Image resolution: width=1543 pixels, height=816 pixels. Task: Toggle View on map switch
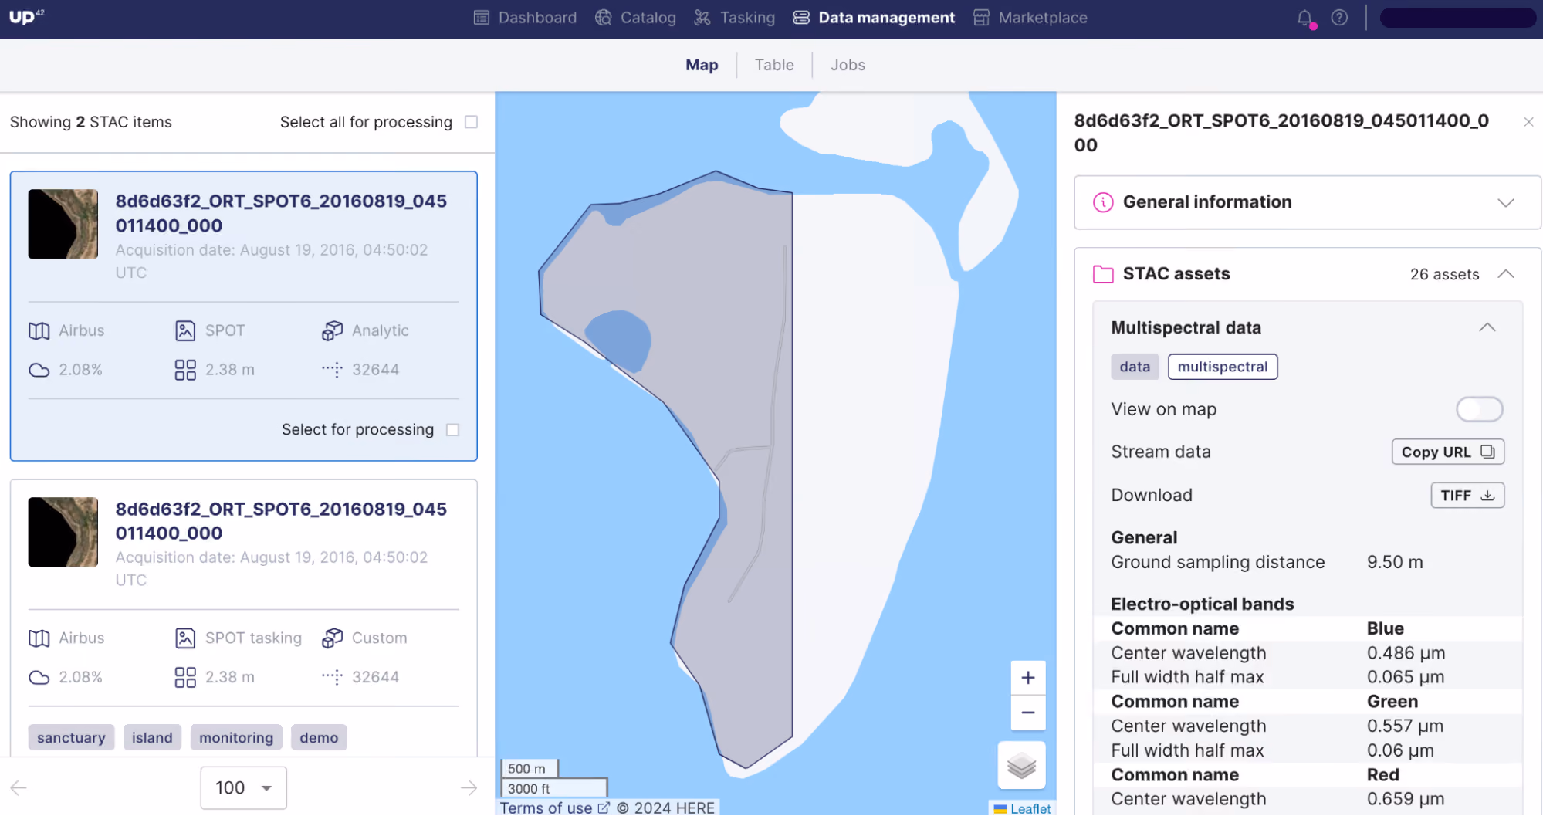(x=1479, y=409)
